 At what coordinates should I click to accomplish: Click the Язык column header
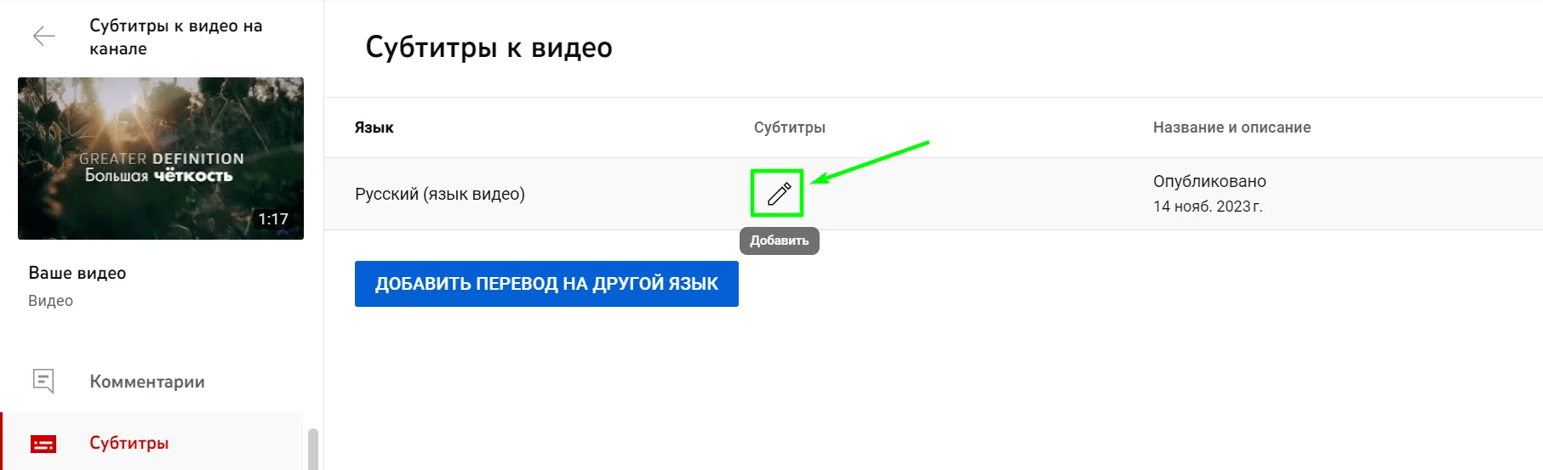(374, 127)
